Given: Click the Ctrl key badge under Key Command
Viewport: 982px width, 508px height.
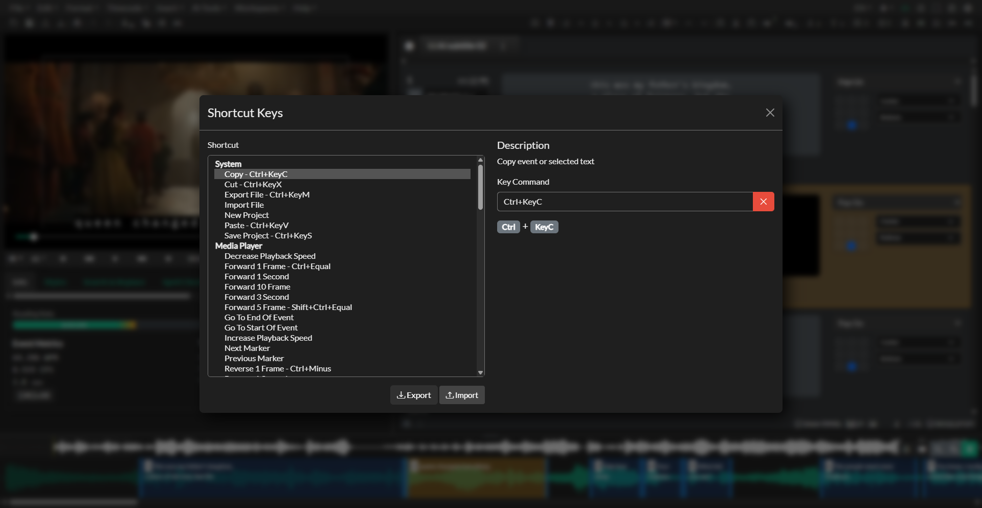Looking at the screenshot, I should click(508, 227).
